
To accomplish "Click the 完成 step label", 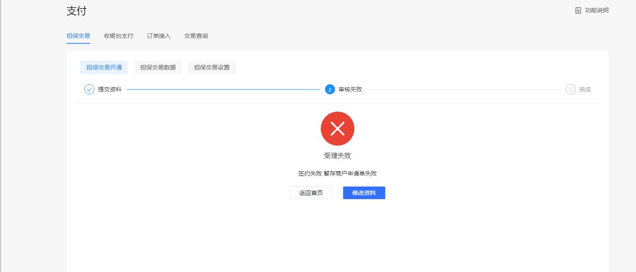I will coord(585,89).
